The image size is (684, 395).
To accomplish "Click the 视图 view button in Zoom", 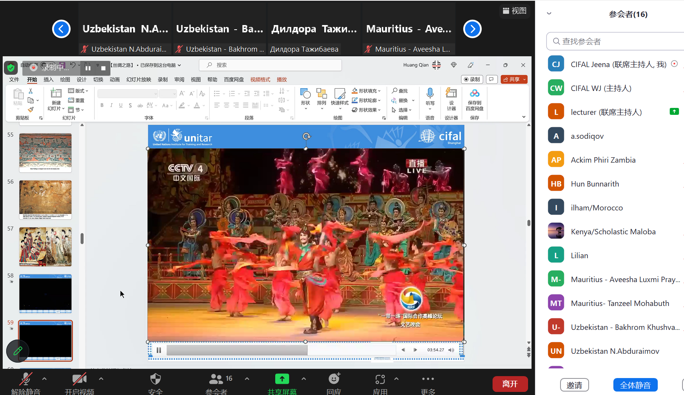I will [x=515, y=11].
